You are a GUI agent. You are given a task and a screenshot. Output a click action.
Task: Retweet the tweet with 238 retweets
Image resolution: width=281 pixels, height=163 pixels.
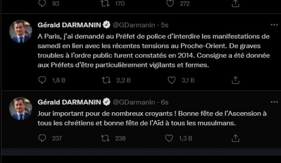[x=105, y=138]
